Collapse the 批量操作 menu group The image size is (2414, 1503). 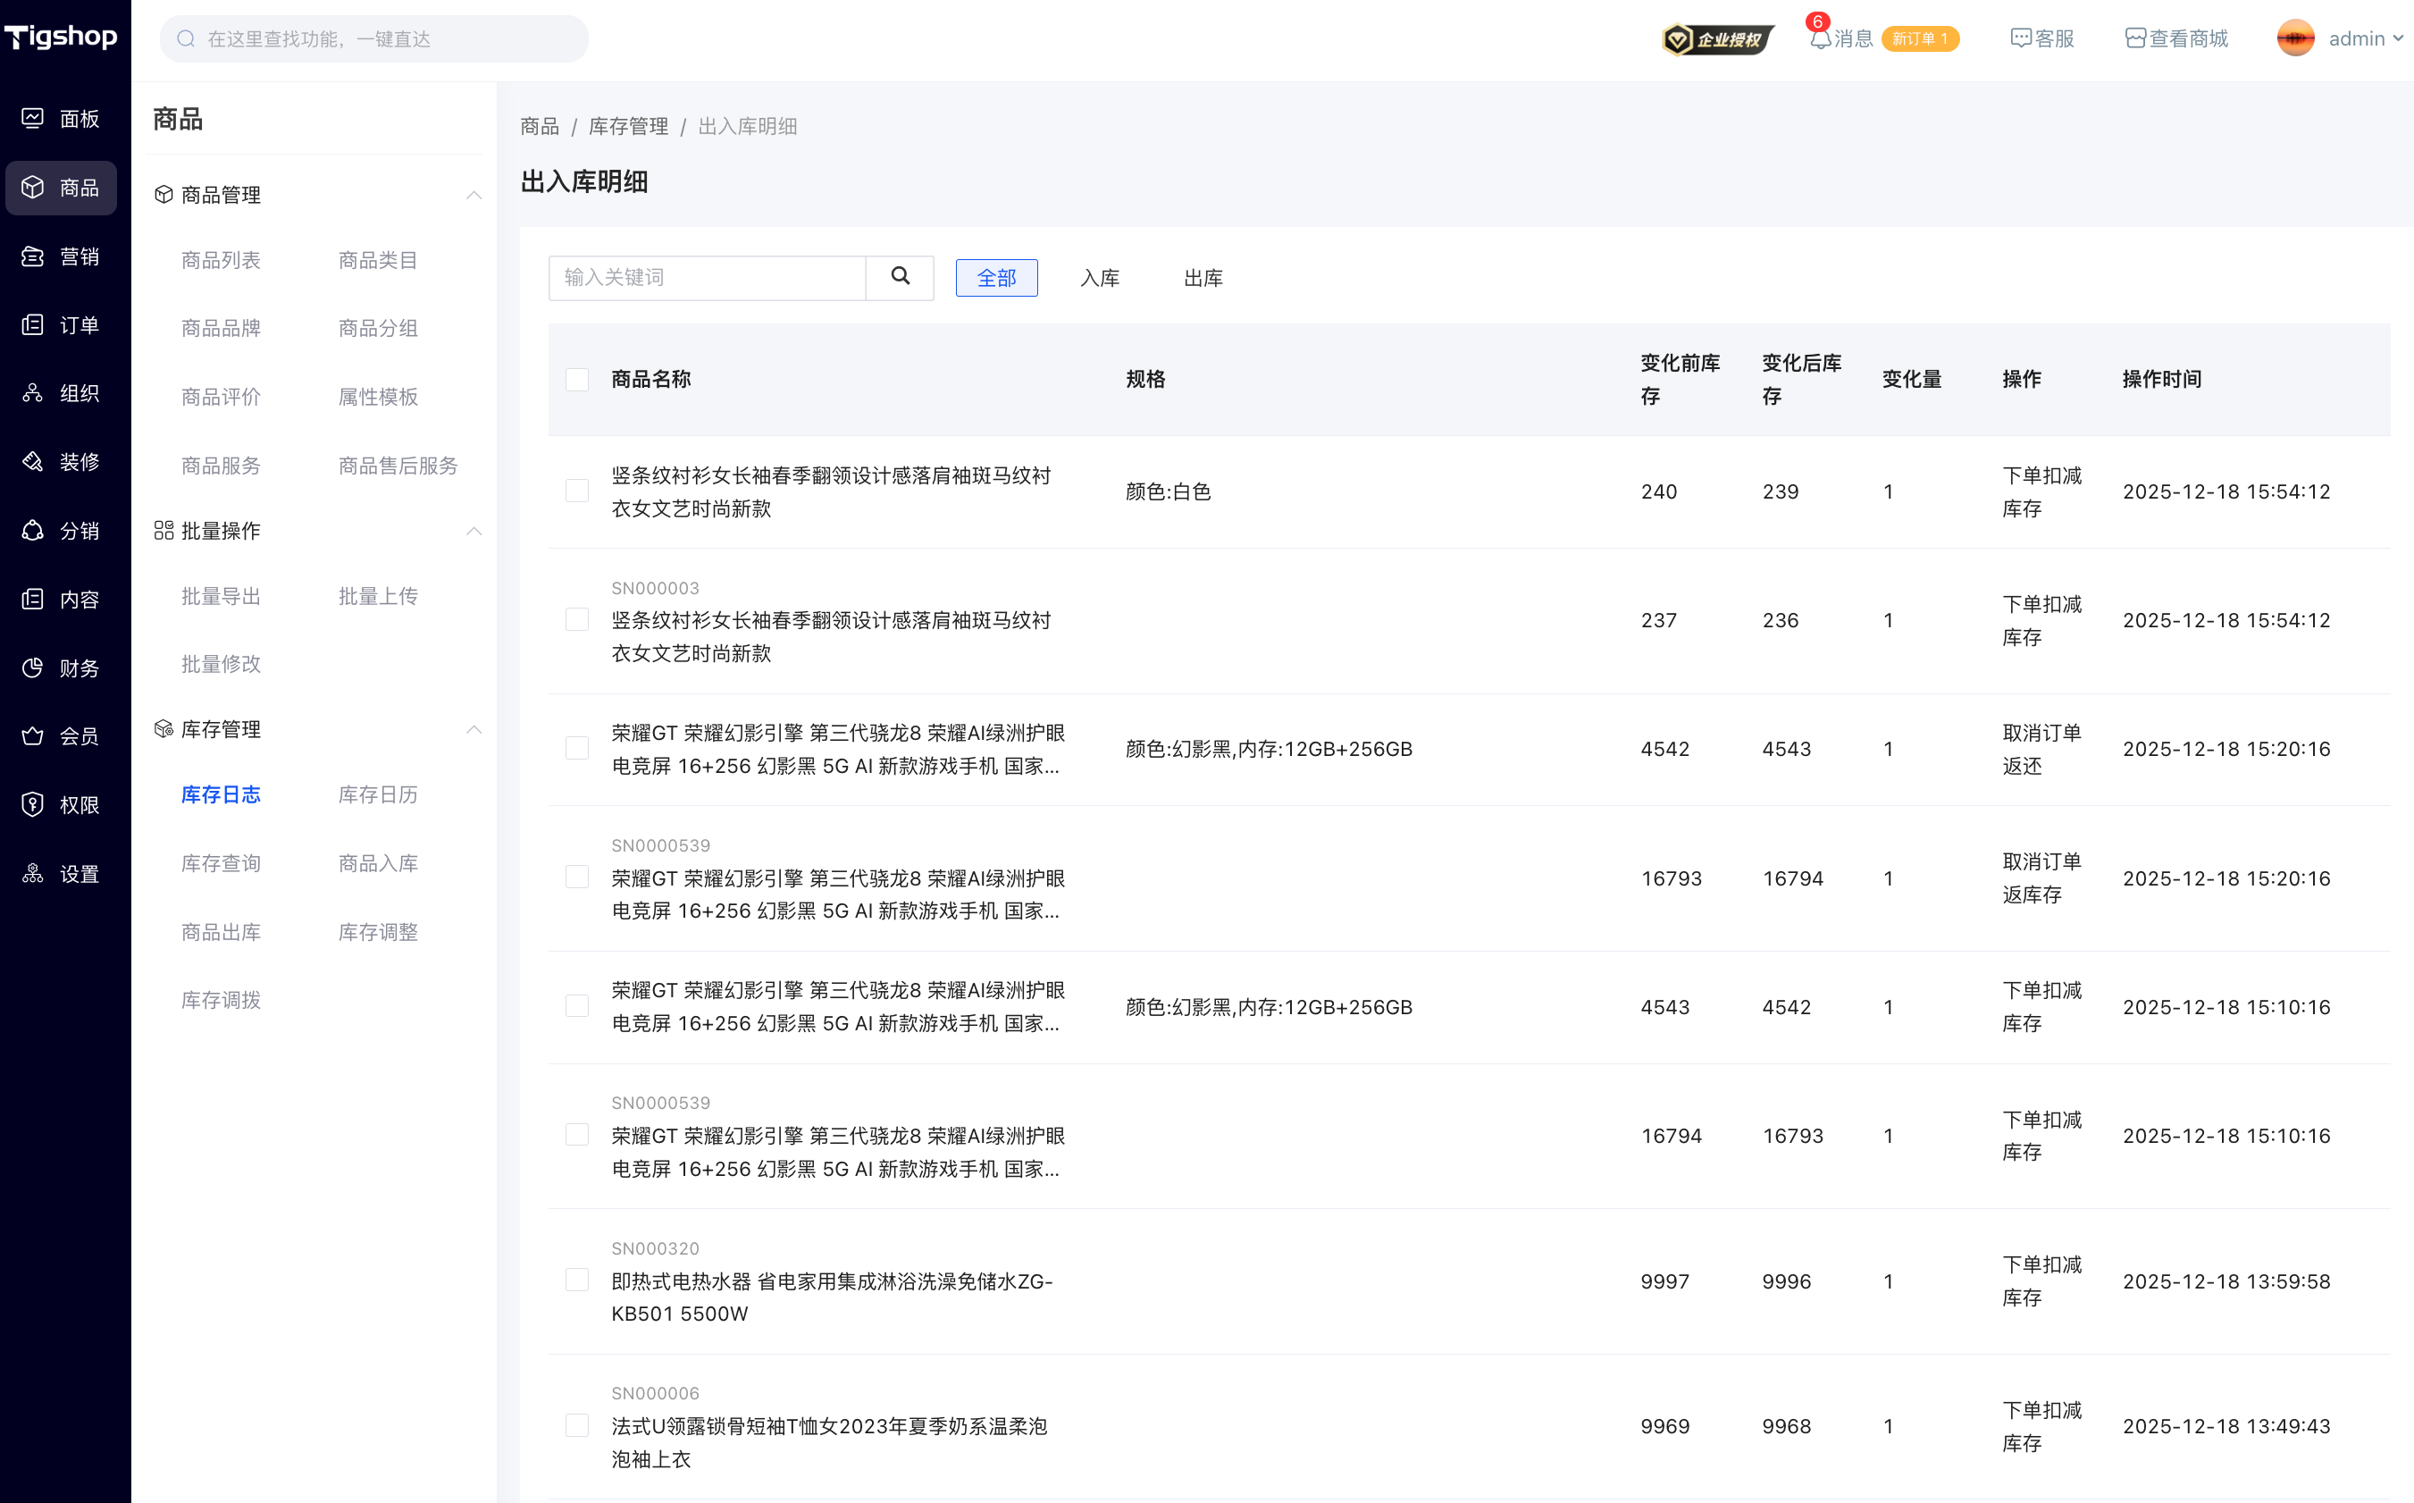pyautogui.click(x=473, y=531)
